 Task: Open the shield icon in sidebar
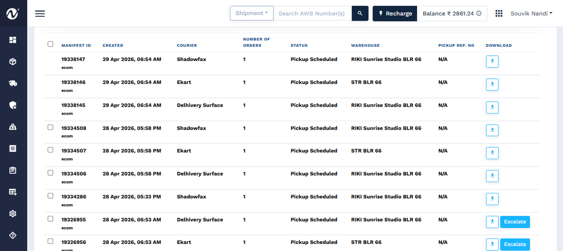(13, 105)
